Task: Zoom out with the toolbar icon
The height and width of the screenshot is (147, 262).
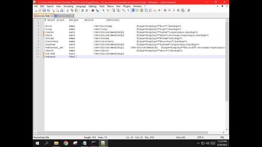Action: [x=108, y=10]
